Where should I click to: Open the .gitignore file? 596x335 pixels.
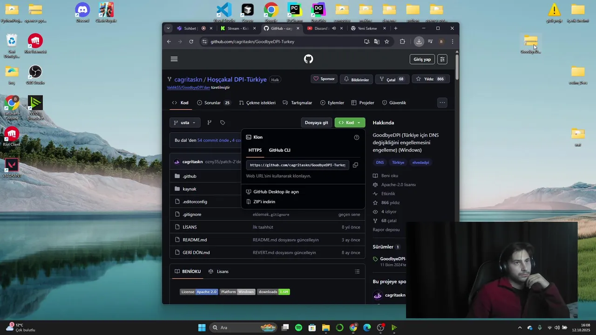pos(192,214)
